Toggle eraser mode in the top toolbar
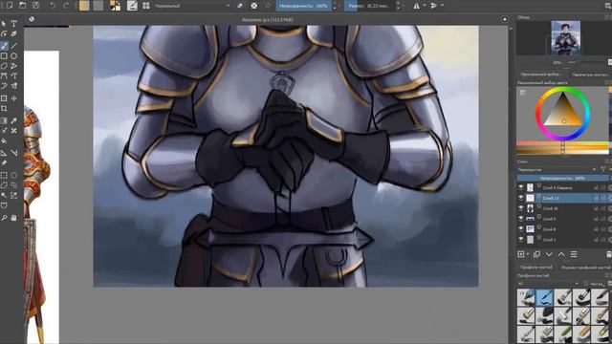This screenshot has height=344, width=612. coord(240,6)
